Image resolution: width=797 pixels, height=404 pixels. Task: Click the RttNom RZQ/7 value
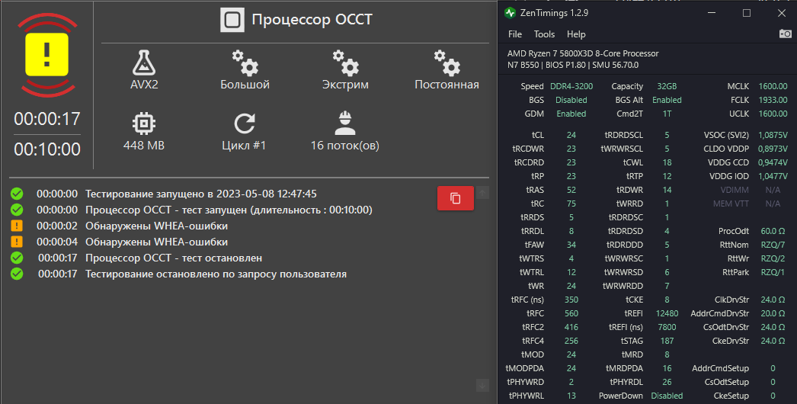point(773,245)
